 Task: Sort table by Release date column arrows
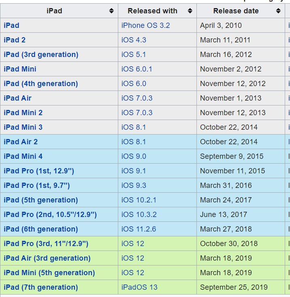tap(278, 11)
